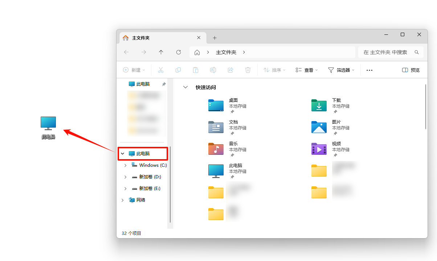437x261 pixels.
Task: Click the Cut scissors icon
Action: (161, 70)
